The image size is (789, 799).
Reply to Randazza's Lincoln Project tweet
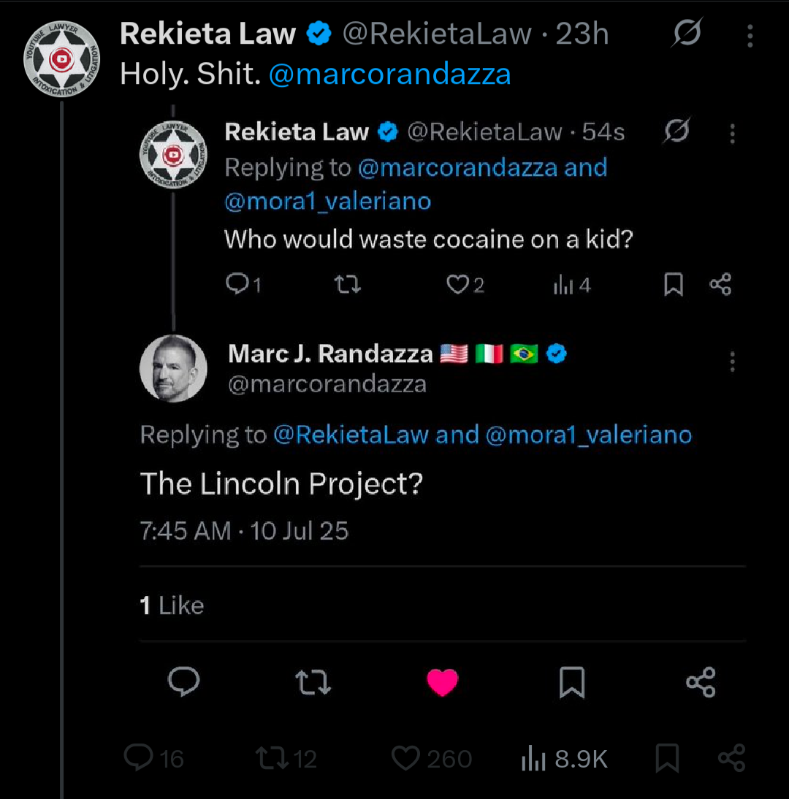183,681
